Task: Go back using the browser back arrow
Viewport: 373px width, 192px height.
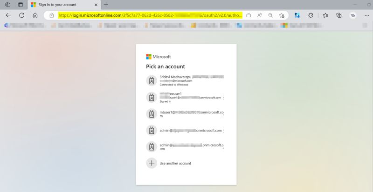Action: click(8, 15)
